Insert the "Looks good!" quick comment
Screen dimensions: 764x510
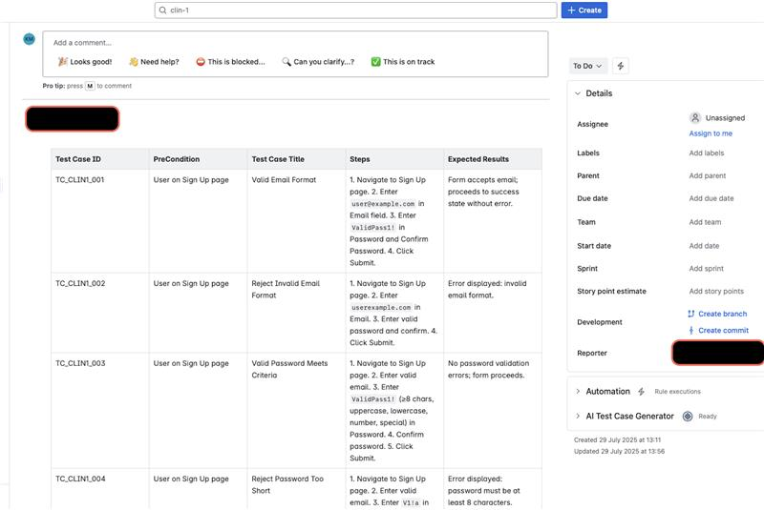click(x=84, y=62)
